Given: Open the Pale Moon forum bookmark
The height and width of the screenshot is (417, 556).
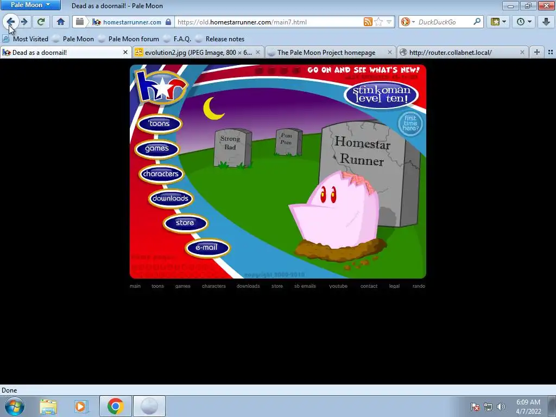Looking at the screenshot, I should (129, 39).
